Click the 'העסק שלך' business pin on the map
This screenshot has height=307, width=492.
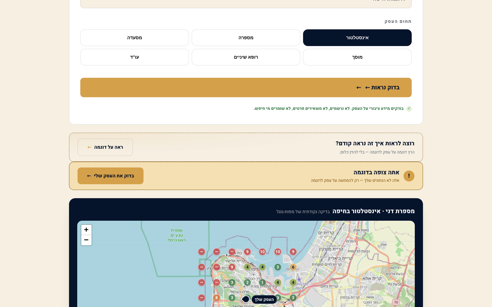coord(246,299)
